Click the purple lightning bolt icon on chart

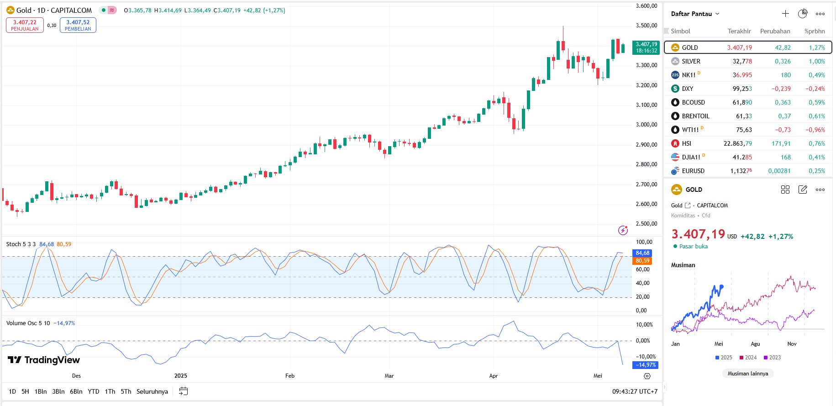click(x=623, y=230)
